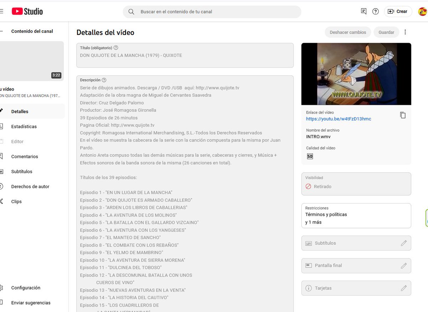
Task: Click the 'Términos y políticas' text
Action: pos(326,215)
